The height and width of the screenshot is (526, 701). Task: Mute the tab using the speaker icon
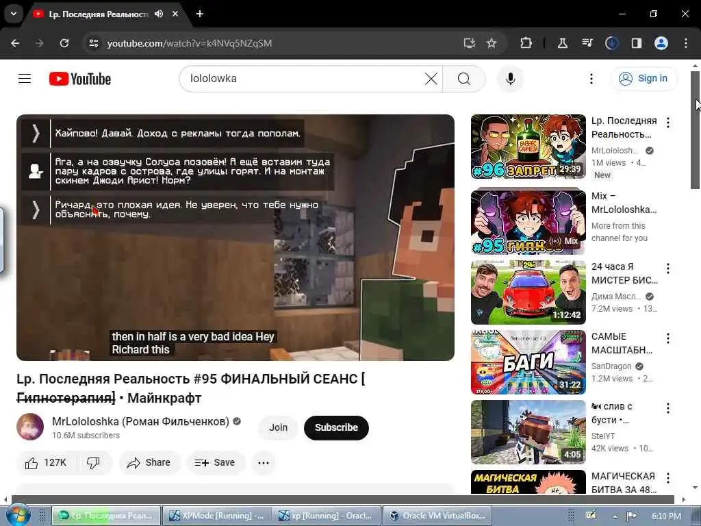tap(159, 14)
